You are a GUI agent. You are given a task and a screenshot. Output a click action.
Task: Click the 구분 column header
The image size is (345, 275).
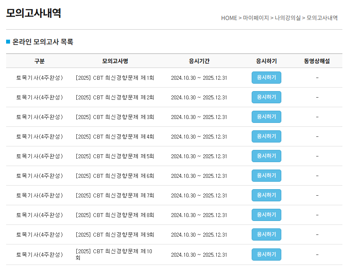tap(39, 61)
